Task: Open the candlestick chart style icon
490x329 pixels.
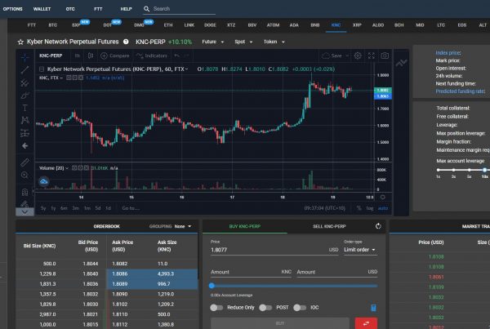Action: [x=91, y=56]
